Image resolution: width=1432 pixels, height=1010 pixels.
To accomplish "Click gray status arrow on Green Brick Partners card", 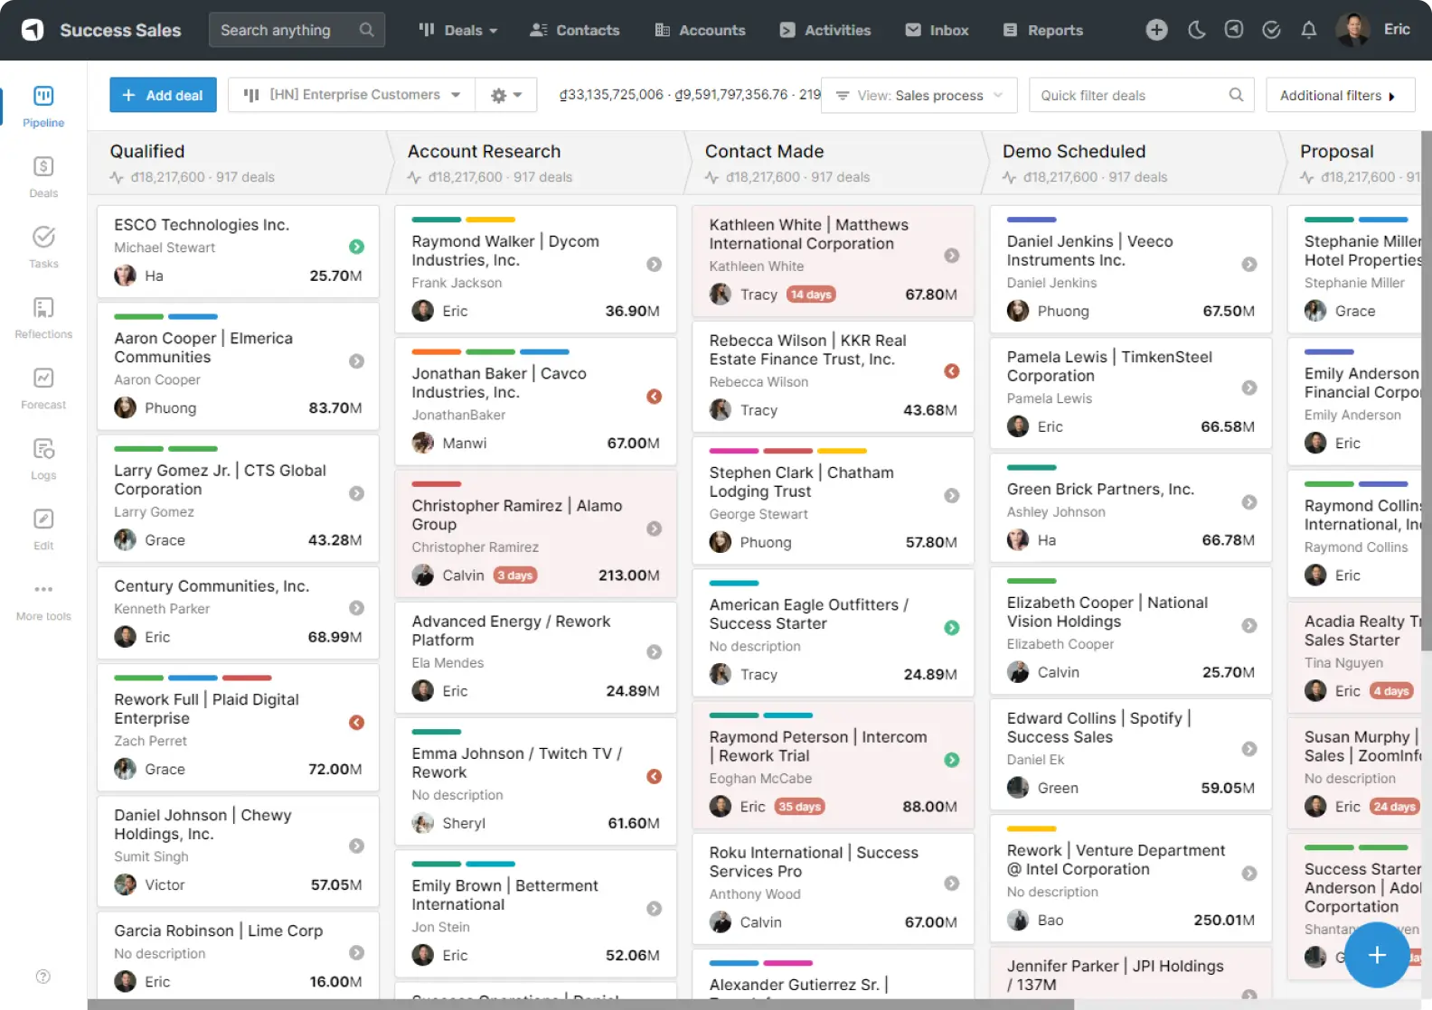I will [x=1248, y=502].
